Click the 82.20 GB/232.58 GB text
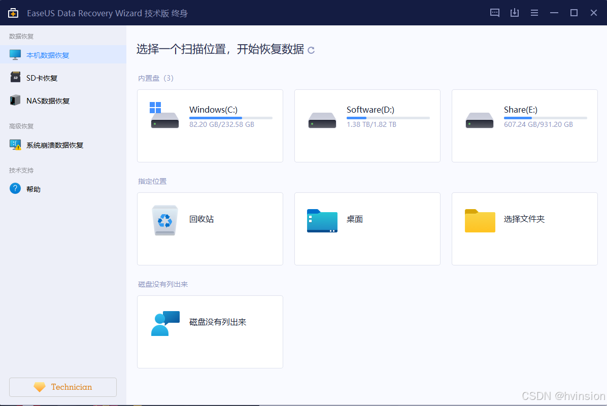Viewport: 607px width, 406px height. [x=222, y=125]
